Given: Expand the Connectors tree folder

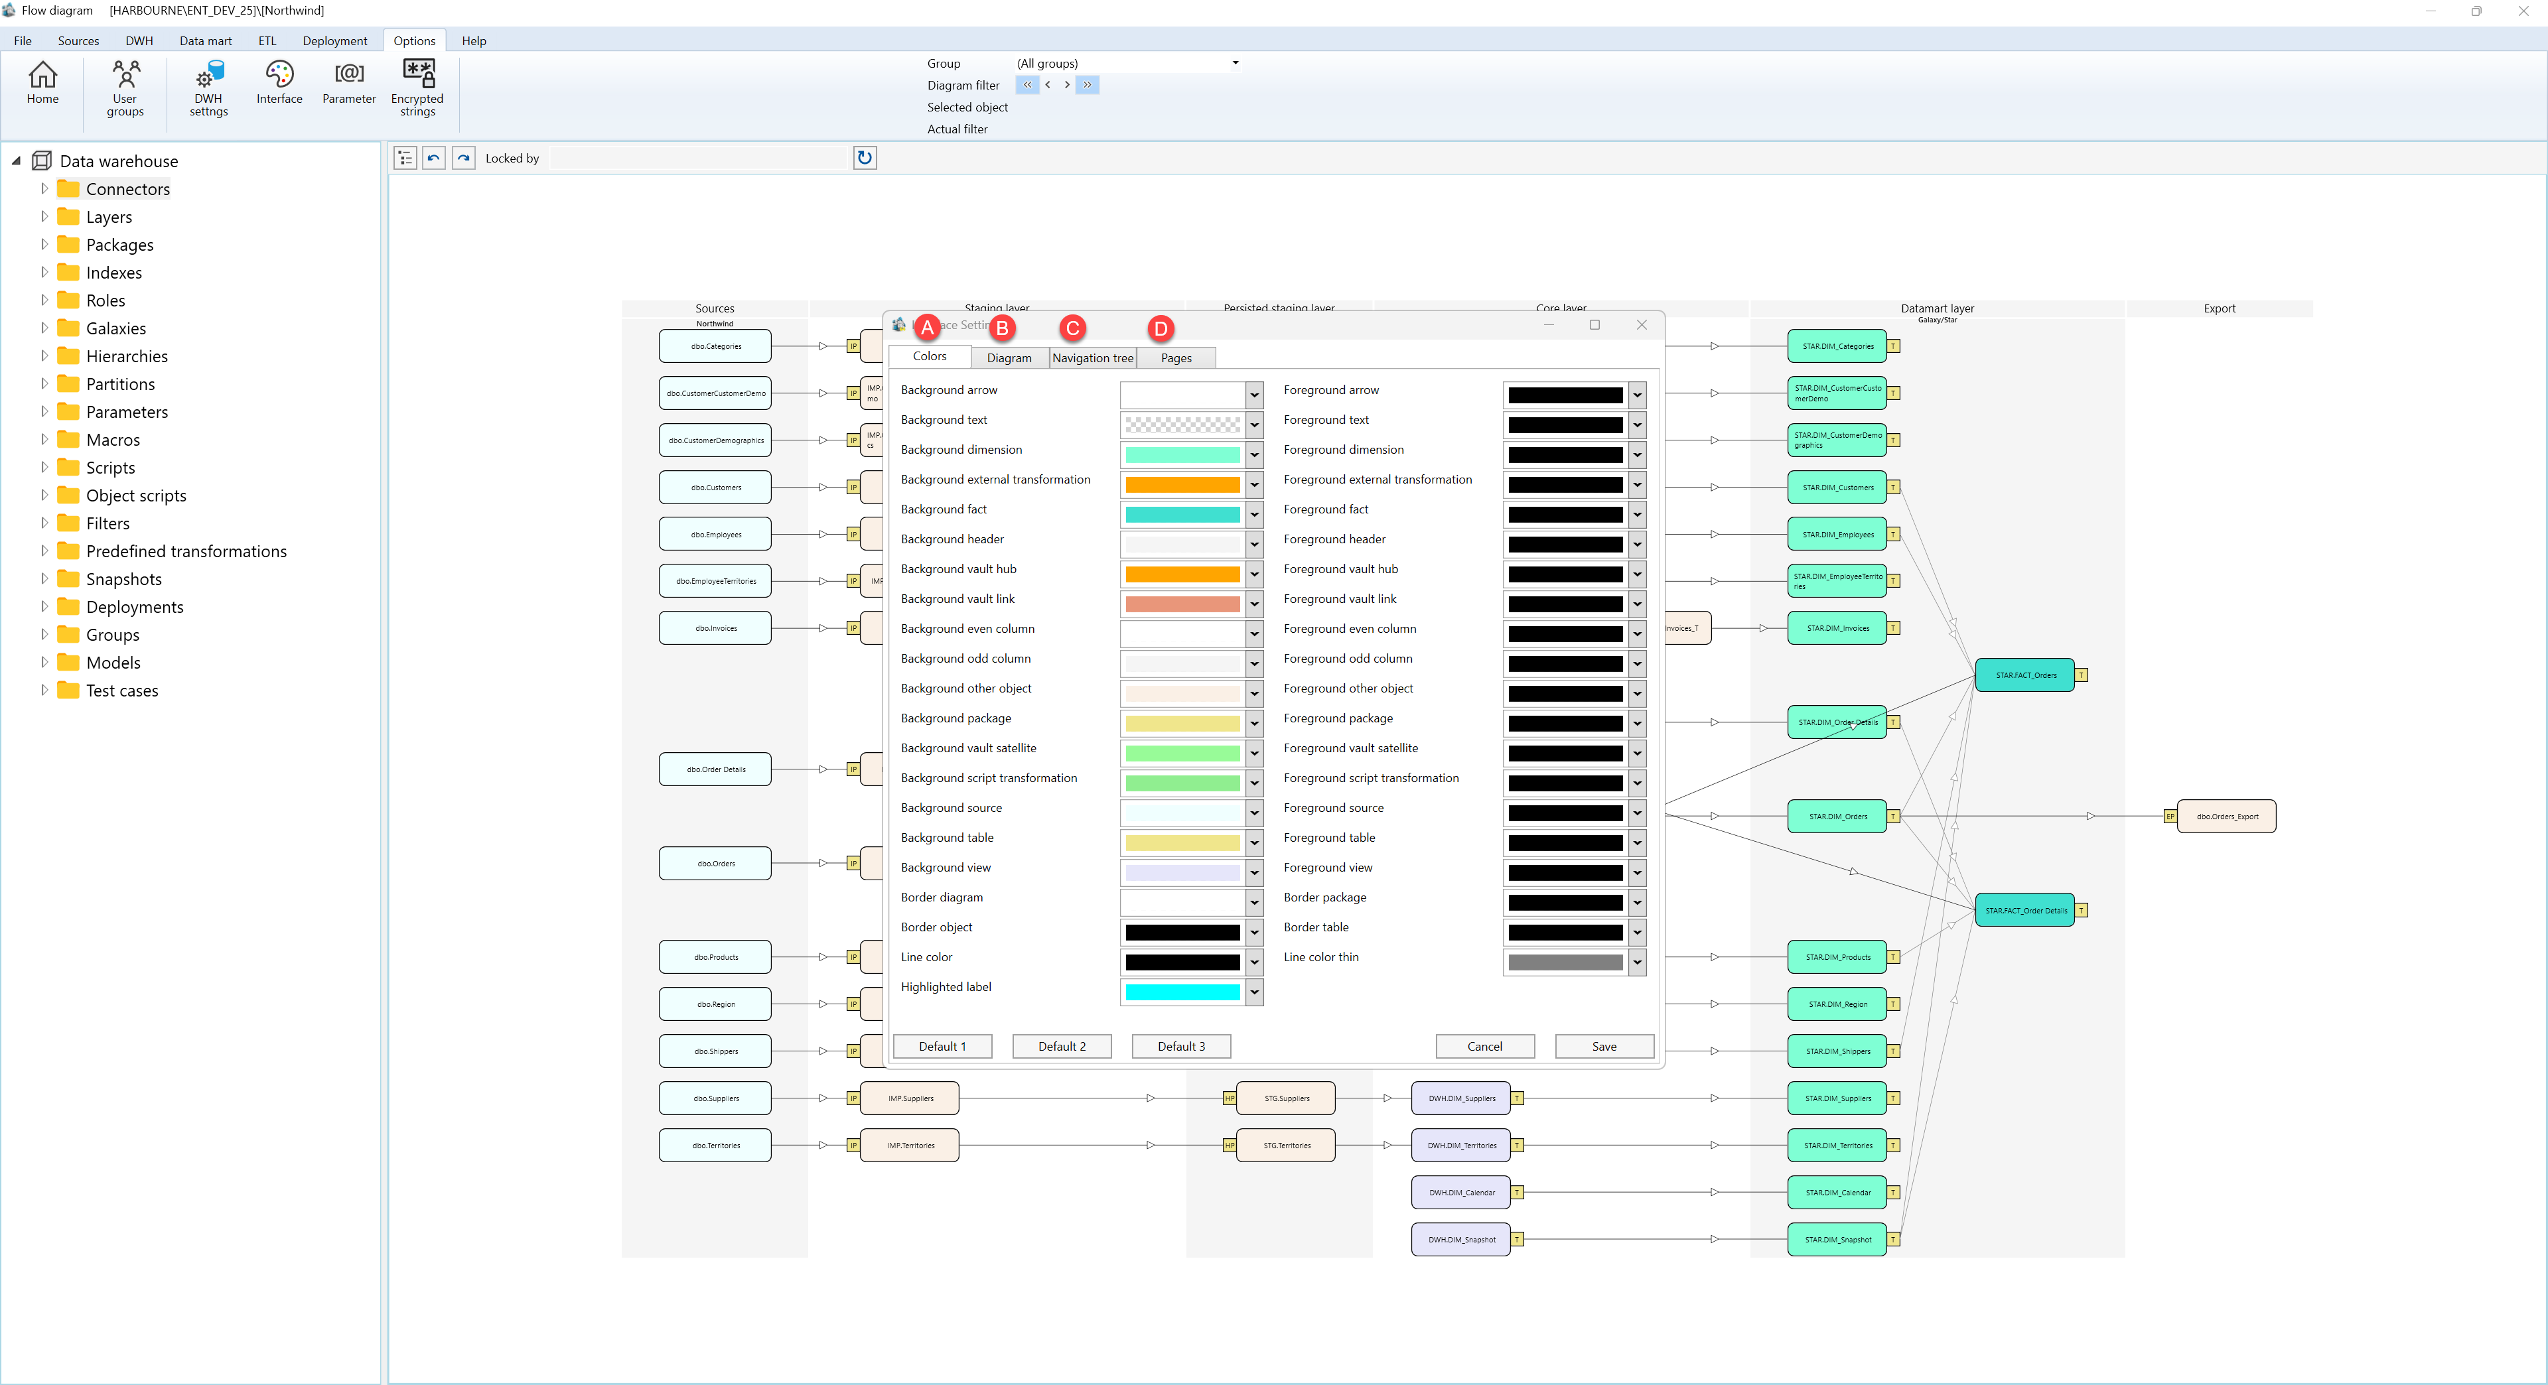Looking at the screenshot, I should coord(44,189).
